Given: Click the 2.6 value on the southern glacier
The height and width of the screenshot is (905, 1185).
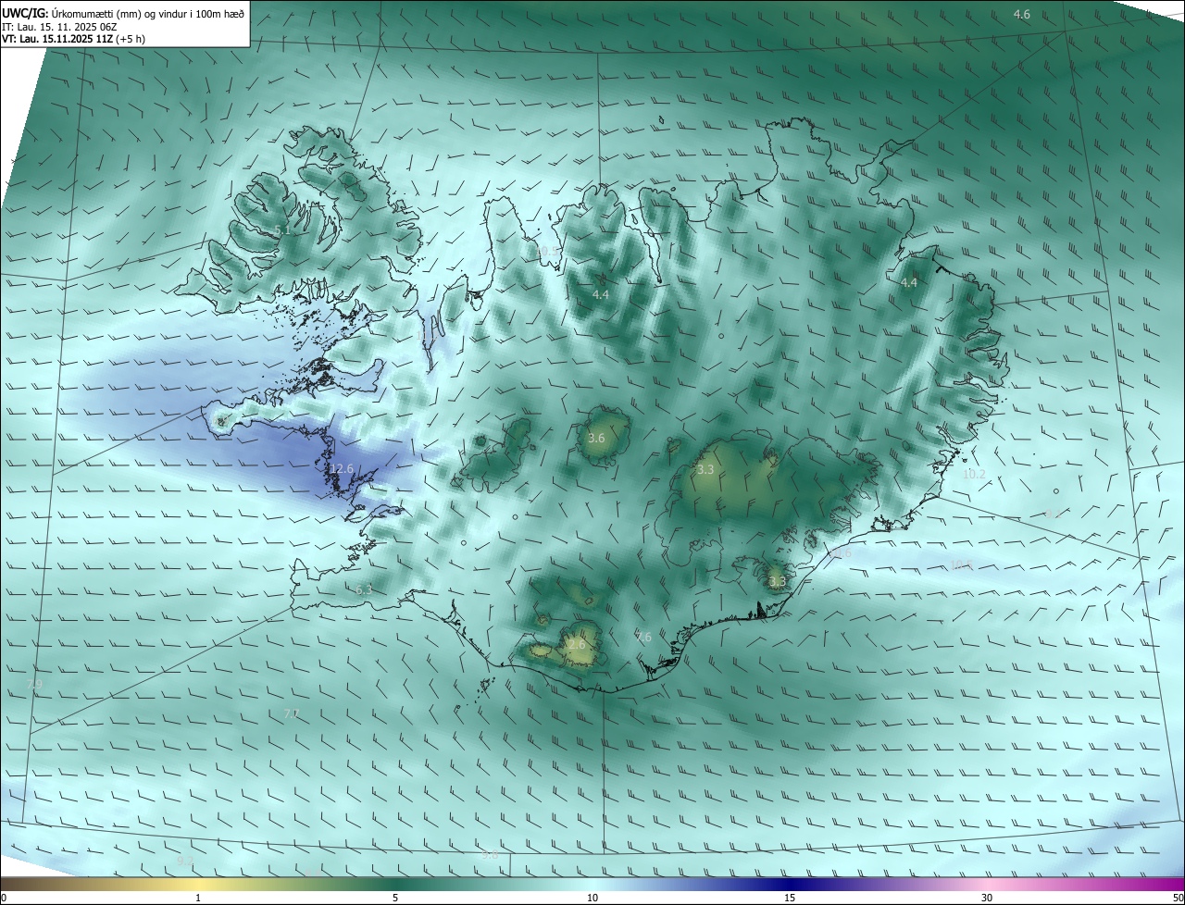Looking at the screenshot, I should pyautogui.click(x=577, y=644).
